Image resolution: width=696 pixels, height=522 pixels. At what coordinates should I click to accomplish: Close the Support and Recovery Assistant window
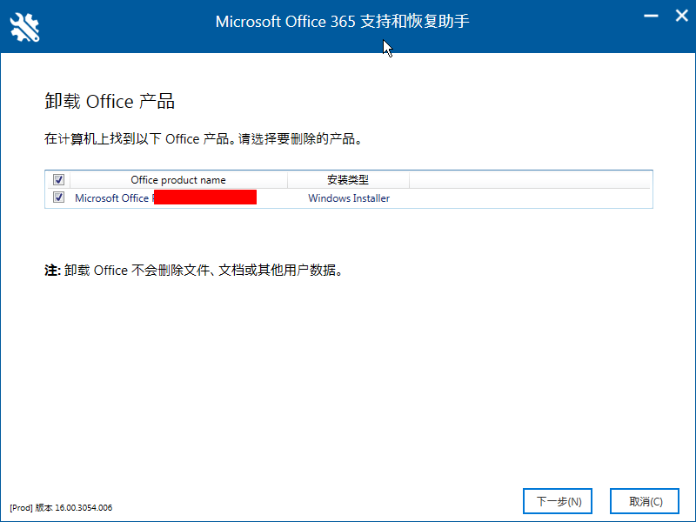click(677, 15)
